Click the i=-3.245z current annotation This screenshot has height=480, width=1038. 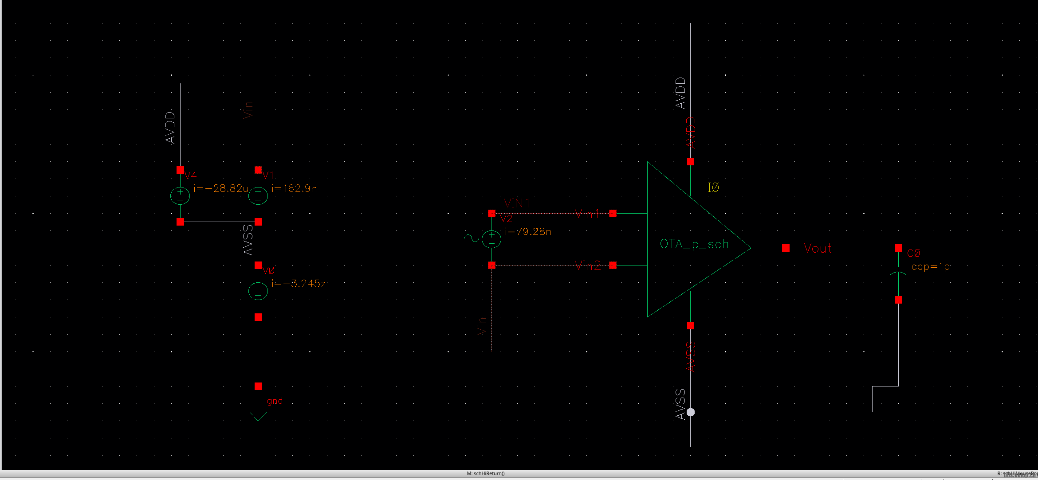(299, 284)
